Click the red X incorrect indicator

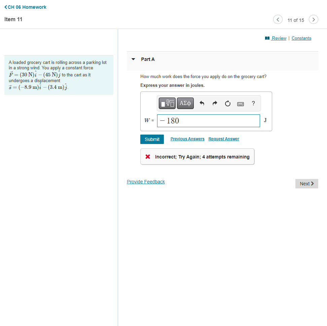click(x=147, y=156)
